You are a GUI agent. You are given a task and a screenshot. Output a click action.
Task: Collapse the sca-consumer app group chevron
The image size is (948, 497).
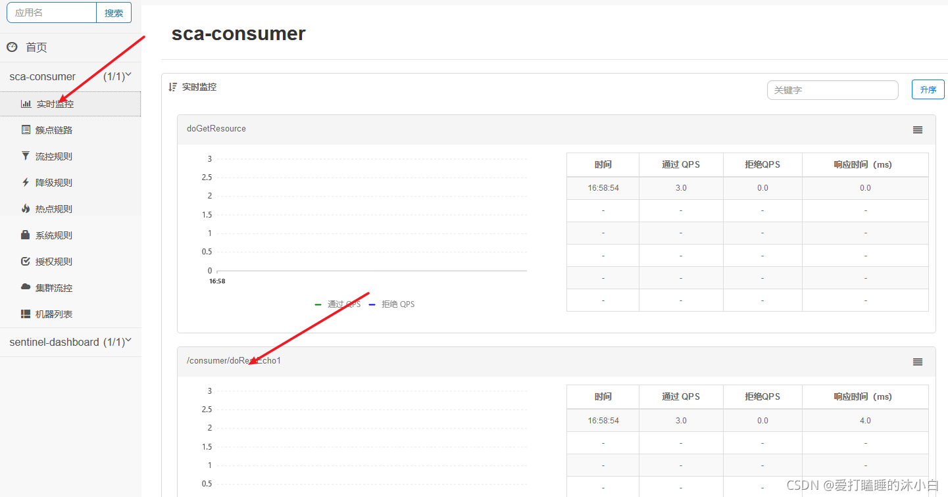(x=129, y=75)
